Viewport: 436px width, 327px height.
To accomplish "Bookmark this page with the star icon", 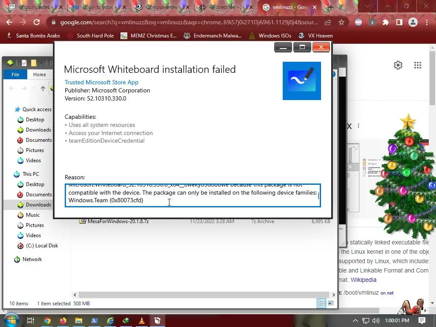I will point(341,22).
